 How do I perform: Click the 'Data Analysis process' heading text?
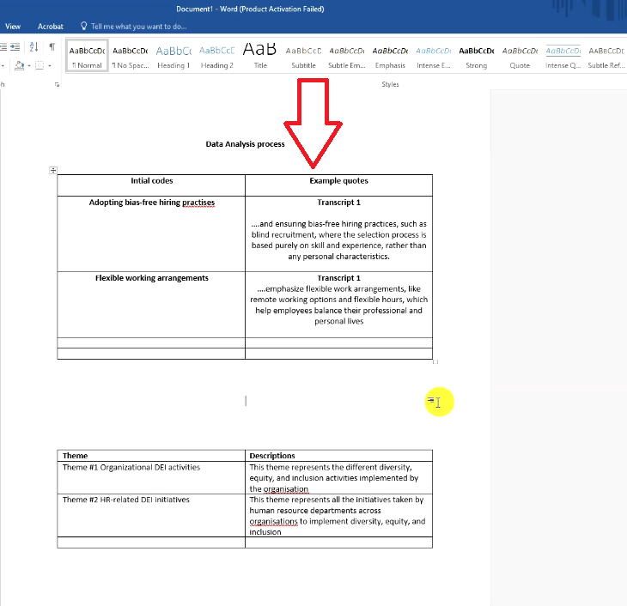pyautogui.click(x=245, y=144)
